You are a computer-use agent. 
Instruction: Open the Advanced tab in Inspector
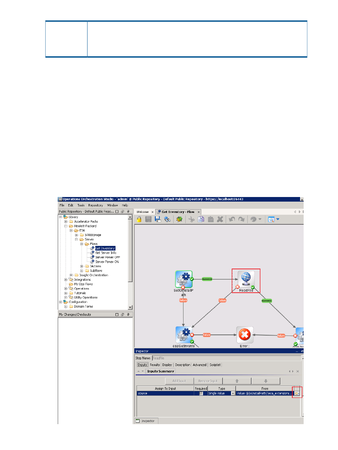coord(199,365)
